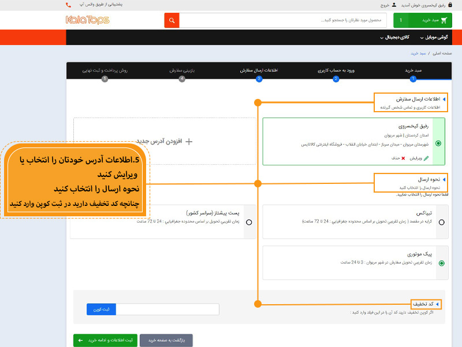Viewport: 462px width, 347px height.
Task: Click the plus icon to add new address
Action: 188,141
